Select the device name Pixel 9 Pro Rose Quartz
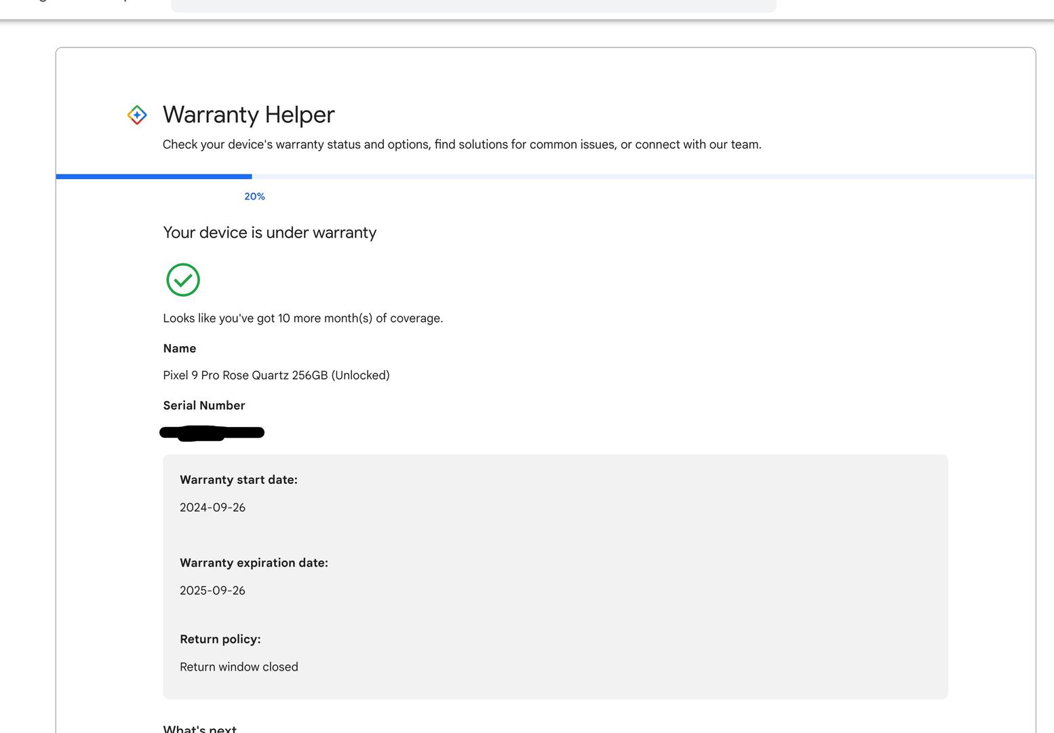The image size is (1054, 733). [x=276, y=375]
